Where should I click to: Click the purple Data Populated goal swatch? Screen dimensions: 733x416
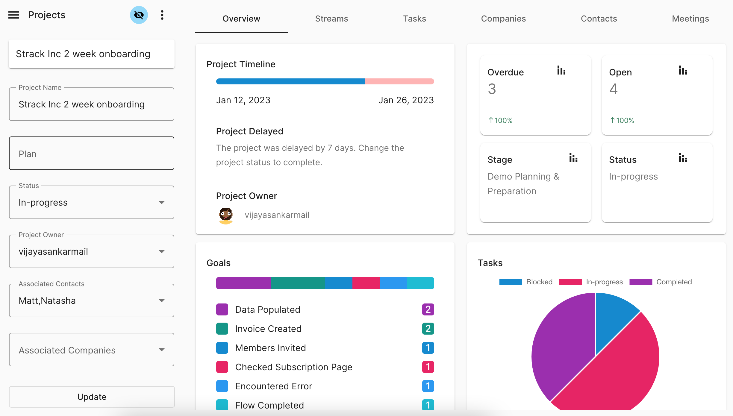(x=222, y=309)
